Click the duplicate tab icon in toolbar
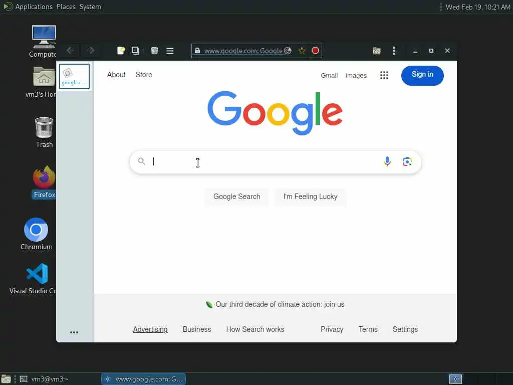Screen dimensions: 513x385 click(x=135, y=51)
